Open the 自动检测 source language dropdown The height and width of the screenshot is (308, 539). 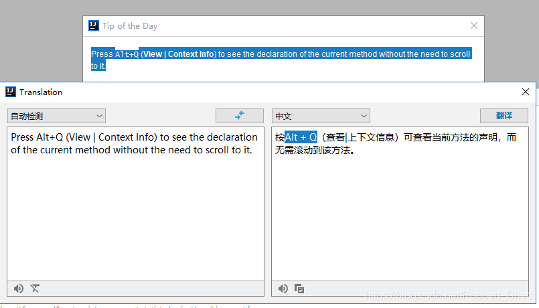[x=56, y=116]
